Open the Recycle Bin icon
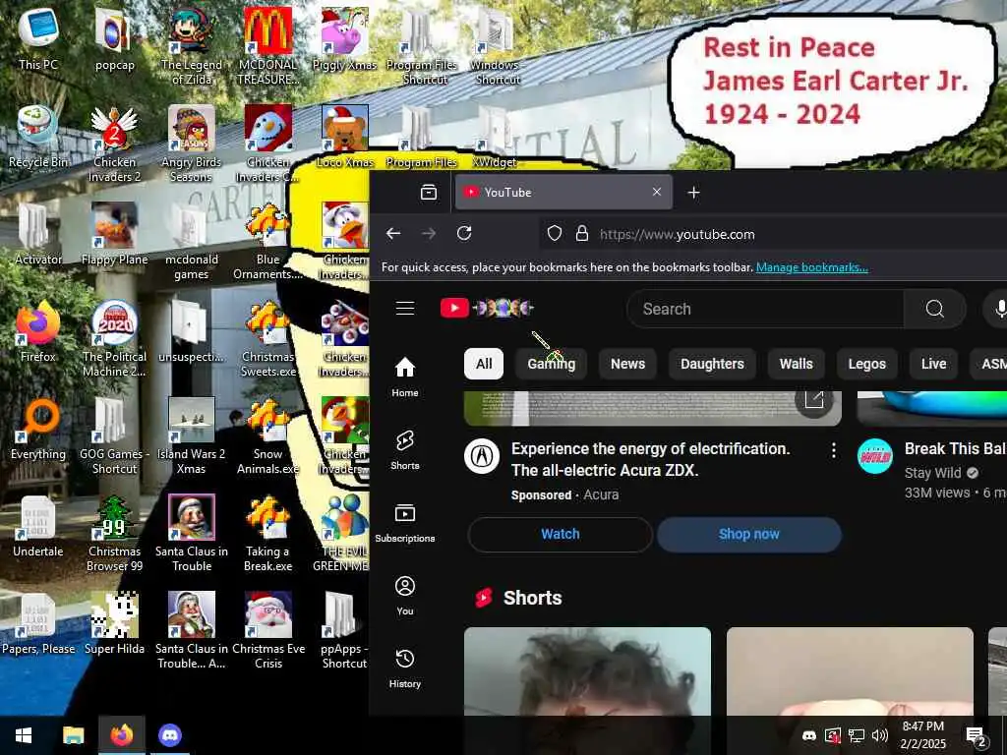Screen dimensions: 1007x755 point(38,136)
